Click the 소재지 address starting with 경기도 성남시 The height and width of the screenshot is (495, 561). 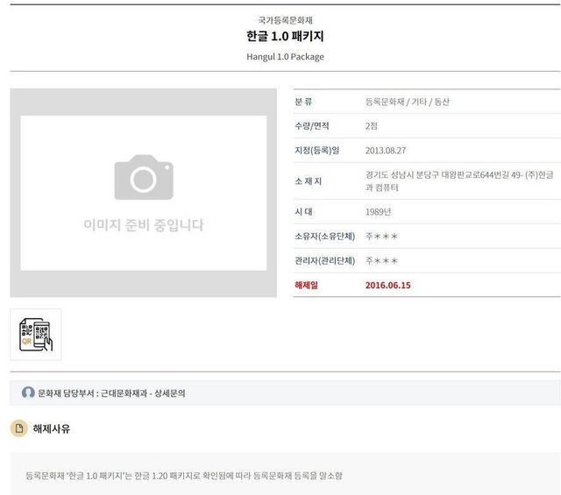coord(458,180)
